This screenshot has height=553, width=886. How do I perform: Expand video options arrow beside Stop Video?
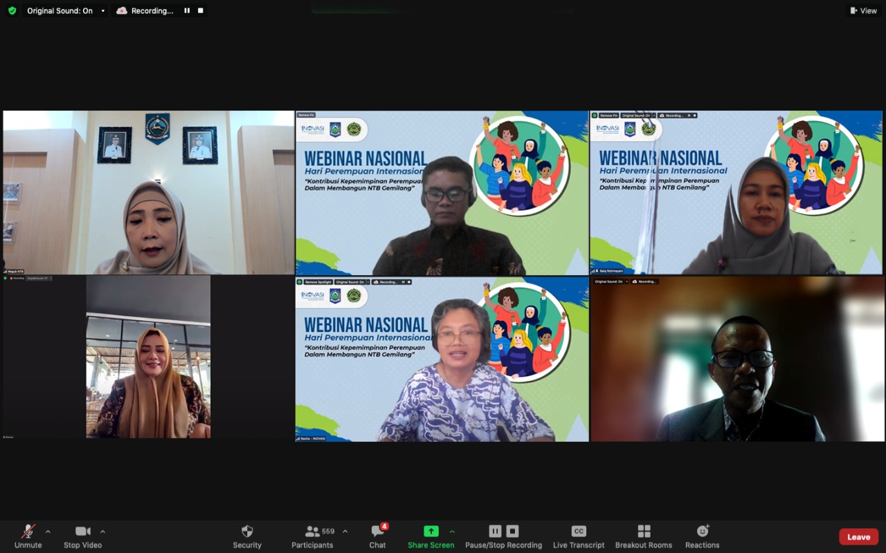(102, 532)
